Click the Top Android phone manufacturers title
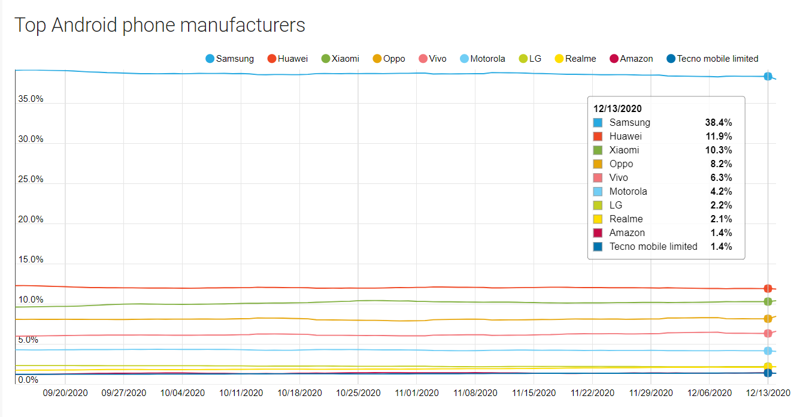 click(160, 25)
